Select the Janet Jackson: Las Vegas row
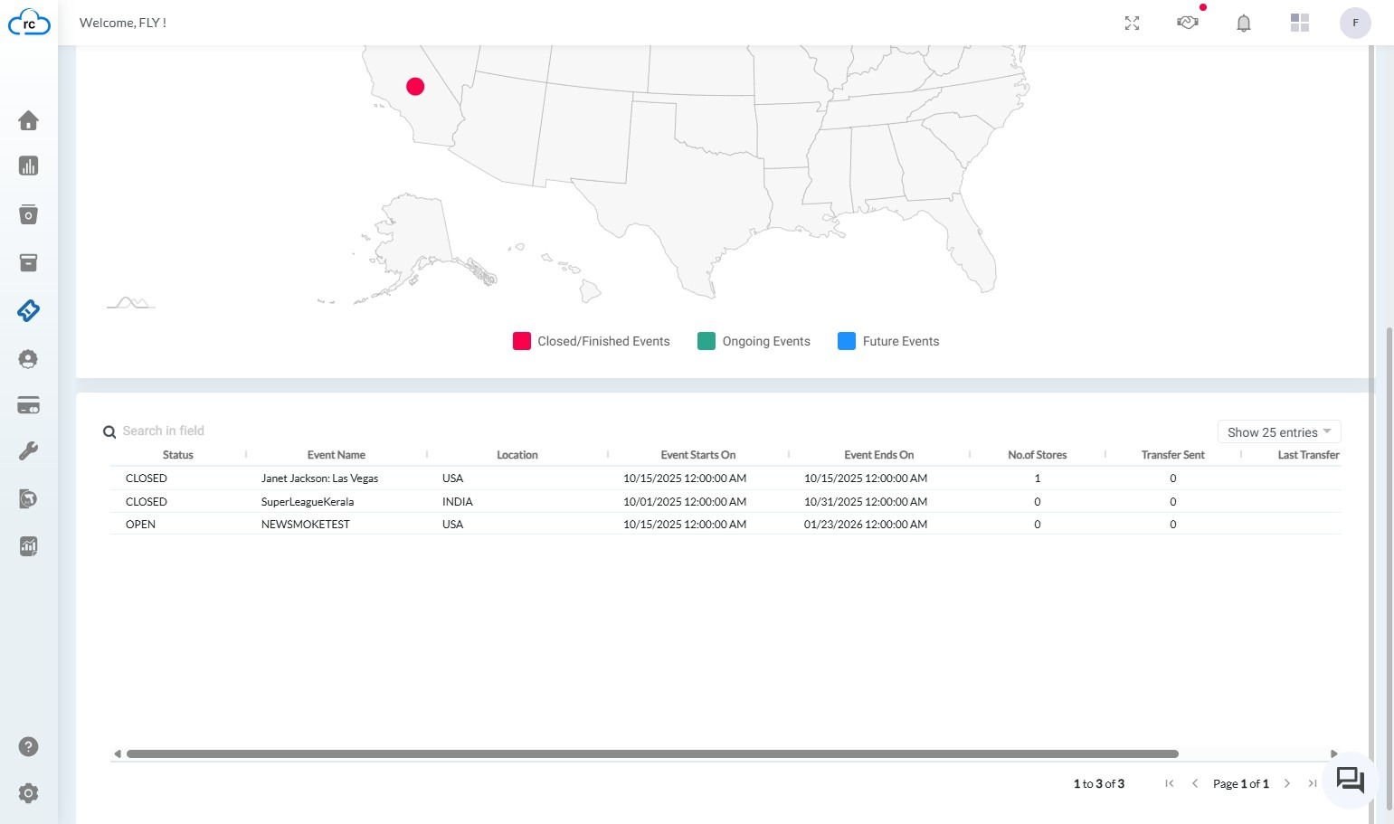Image resolution: width=1394 pixels, height=824 pixels. click(x=725, y=478)
